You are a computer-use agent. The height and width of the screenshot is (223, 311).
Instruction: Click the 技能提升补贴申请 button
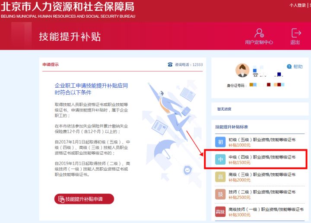point(84,199)
